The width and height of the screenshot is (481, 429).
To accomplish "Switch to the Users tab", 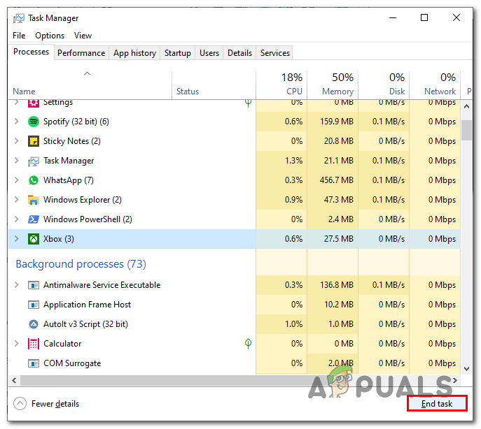I will tap(209, 53).
